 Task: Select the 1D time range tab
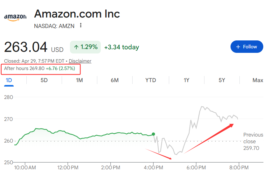tap(9, 80)
